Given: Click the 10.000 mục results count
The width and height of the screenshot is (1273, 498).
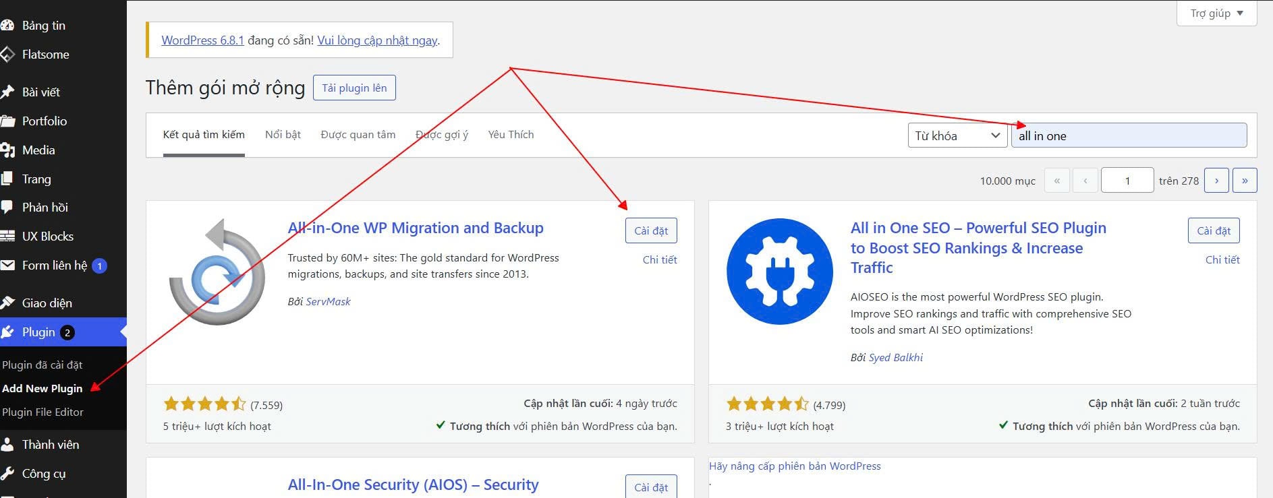Looking at the screenshot, I should (x=1007, y=181).
